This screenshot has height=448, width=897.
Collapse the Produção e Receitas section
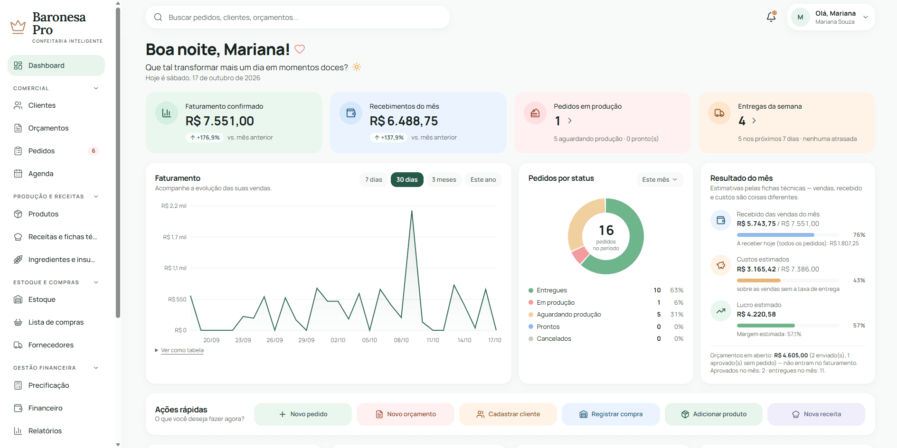click(x=56, y=196)
